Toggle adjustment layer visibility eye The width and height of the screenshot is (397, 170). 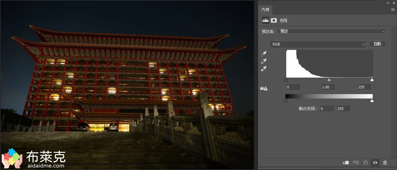tap(375, 163)
